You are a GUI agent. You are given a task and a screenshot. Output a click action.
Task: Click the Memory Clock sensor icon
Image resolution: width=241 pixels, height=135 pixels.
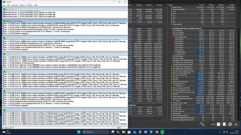[171, 7]
